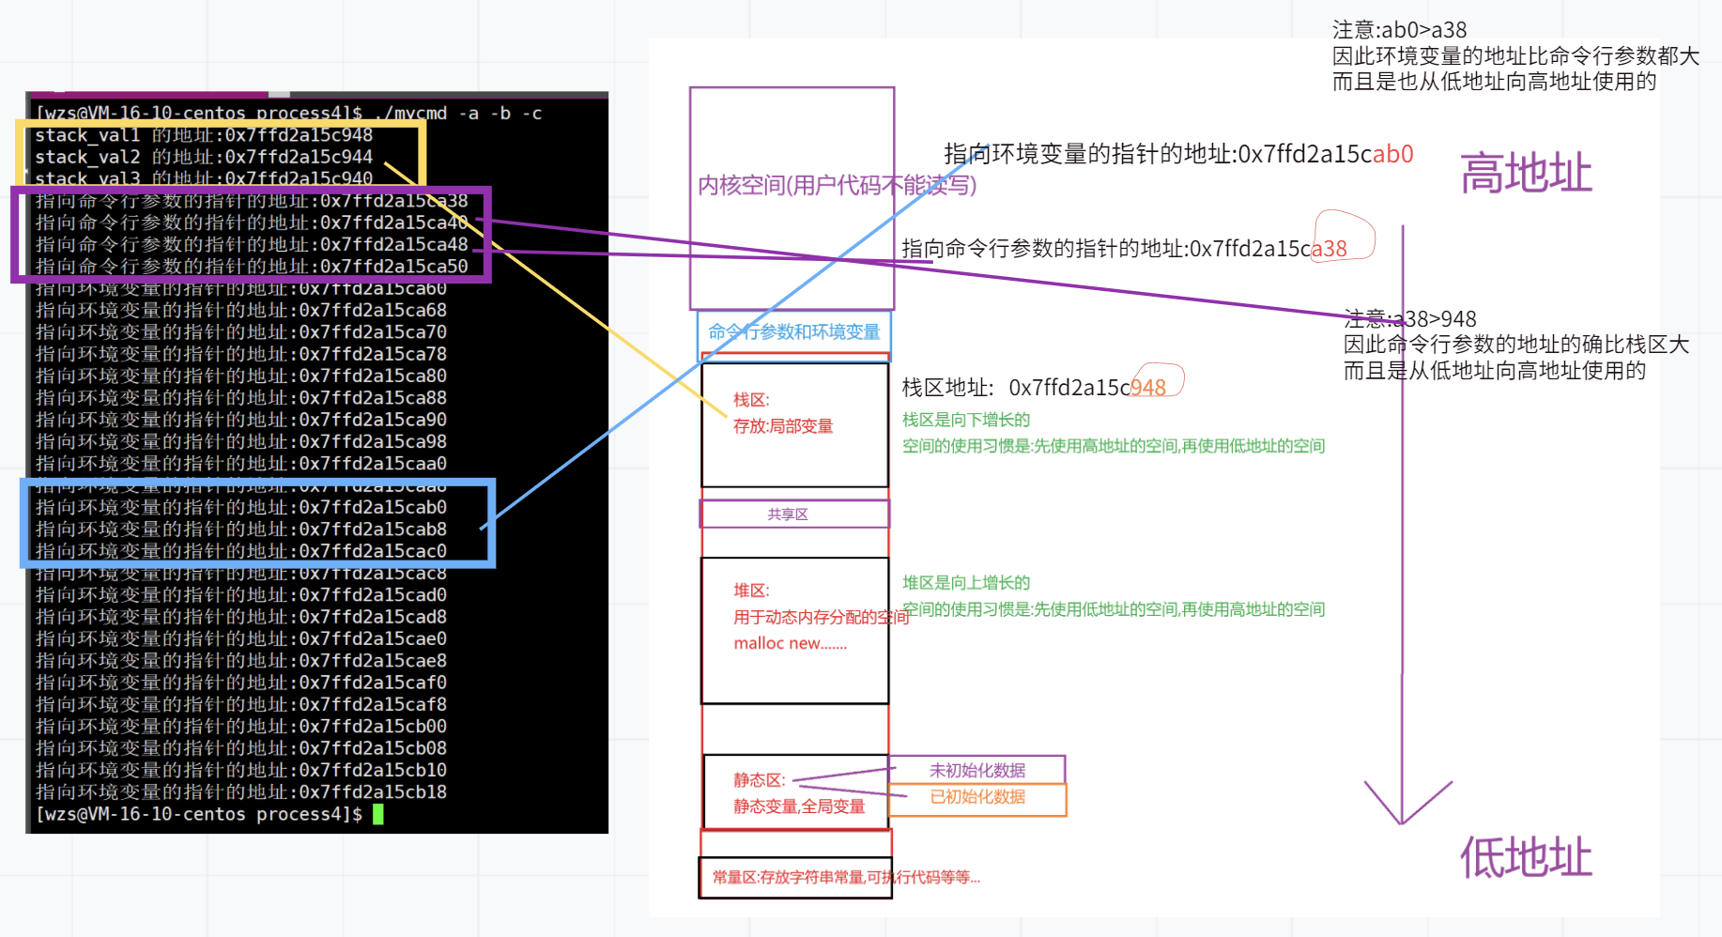Click the '因此环境变量的地址比命令行参数都大' line

[1515, 56]
